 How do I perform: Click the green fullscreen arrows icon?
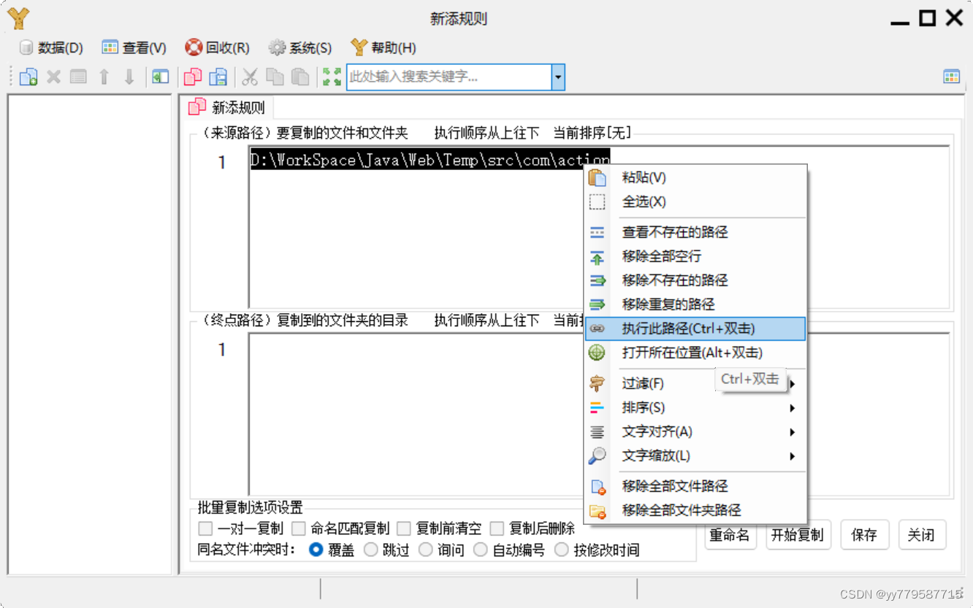[x=332, y=77]
